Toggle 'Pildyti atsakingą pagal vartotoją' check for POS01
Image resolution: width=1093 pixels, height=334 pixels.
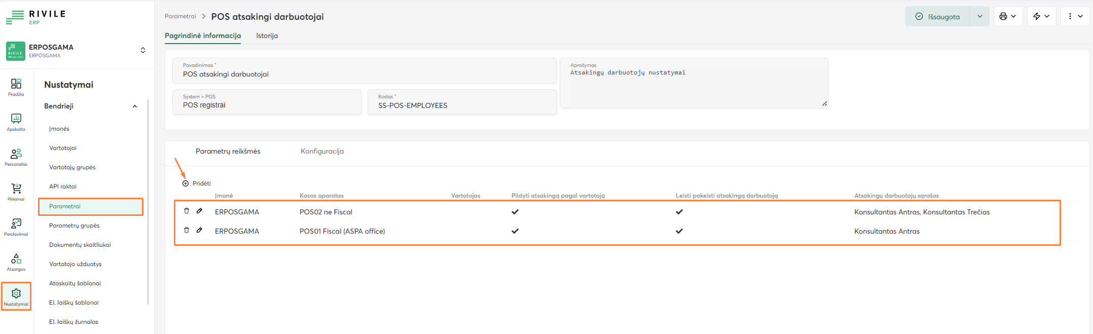[515, 231]
